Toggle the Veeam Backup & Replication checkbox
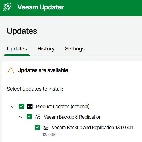This screenshot has width=142, height=142. (x=29, y=117)
